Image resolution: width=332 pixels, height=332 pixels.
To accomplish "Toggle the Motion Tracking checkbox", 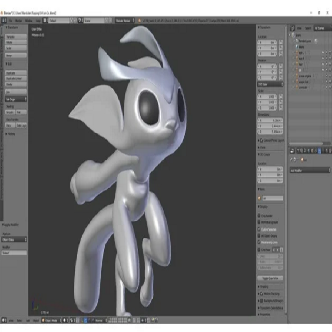I will pos(261,293).
